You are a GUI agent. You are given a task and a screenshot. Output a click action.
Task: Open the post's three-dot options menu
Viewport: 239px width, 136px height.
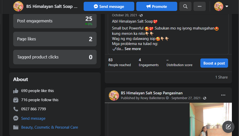click(x=223, y=95)
